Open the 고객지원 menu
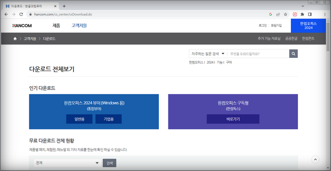The image size is (331, 171). tap(79, 25)
